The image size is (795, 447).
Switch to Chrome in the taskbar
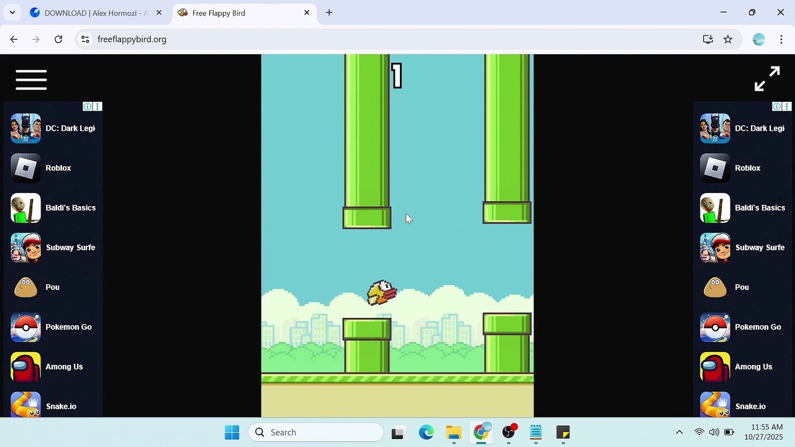(x=481, y=432)
